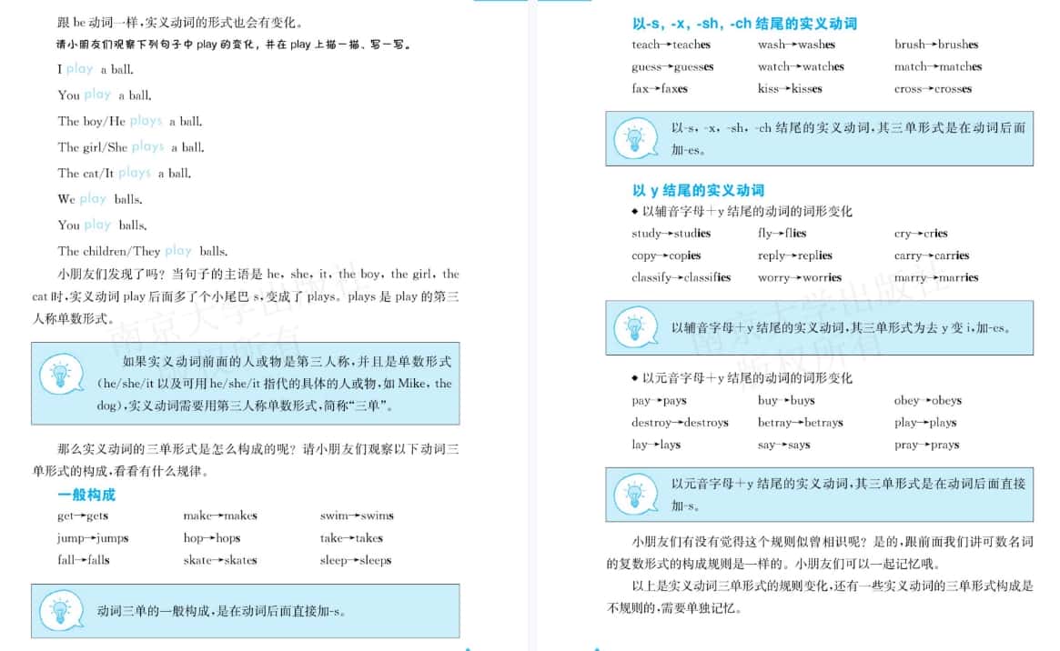1060x651 pixels.
Task: Click the word pair wash→washes
Action: click(796, 45)
